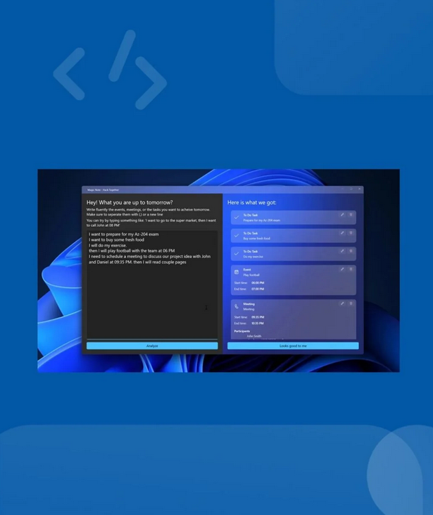Screen dimensions: 433x515
Task: Click checkmark icon of Az-204 exam task
Action: click(237, 218)
